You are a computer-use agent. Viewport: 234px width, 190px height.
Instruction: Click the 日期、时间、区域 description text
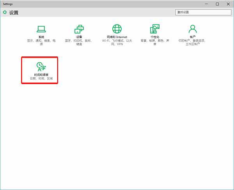[41, 78]
